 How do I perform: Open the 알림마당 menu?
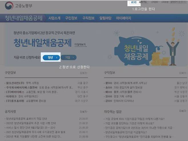coord(105,18)
